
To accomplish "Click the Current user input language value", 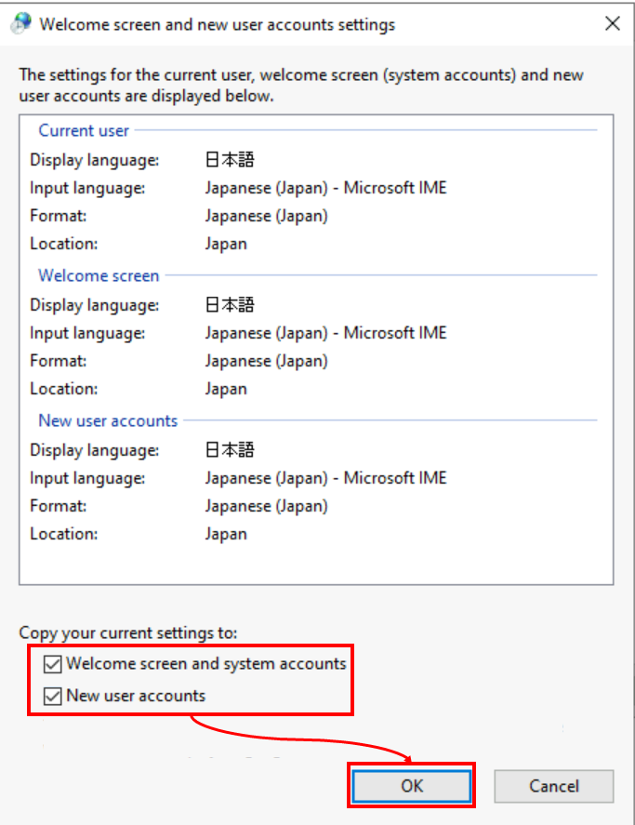I will click(x=325, y=188).
